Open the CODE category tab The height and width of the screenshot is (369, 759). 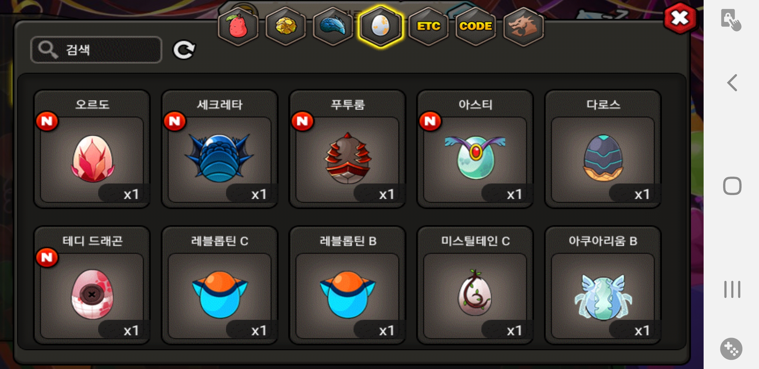pyautogui.click(x=476, y=27)
